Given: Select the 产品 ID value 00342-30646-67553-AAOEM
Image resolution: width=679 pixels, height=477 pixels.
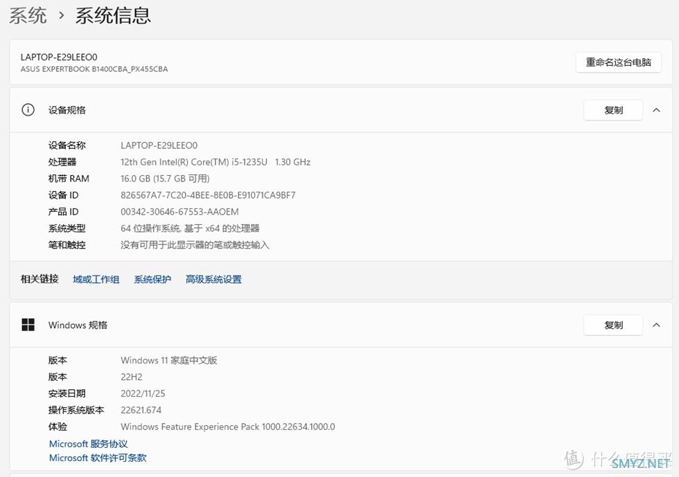Looking at the screenshot, I should [x=179, y=212].
